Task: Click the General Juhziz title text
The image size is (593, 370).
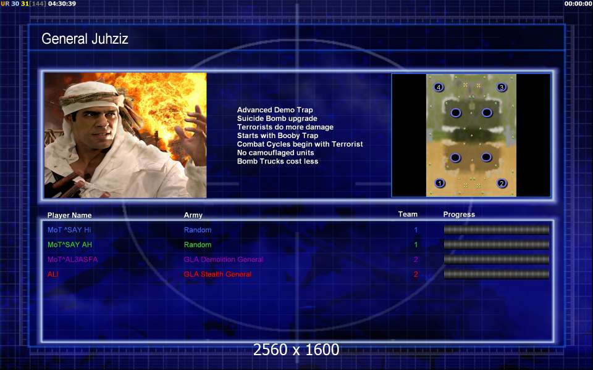Action: (85, 38)
